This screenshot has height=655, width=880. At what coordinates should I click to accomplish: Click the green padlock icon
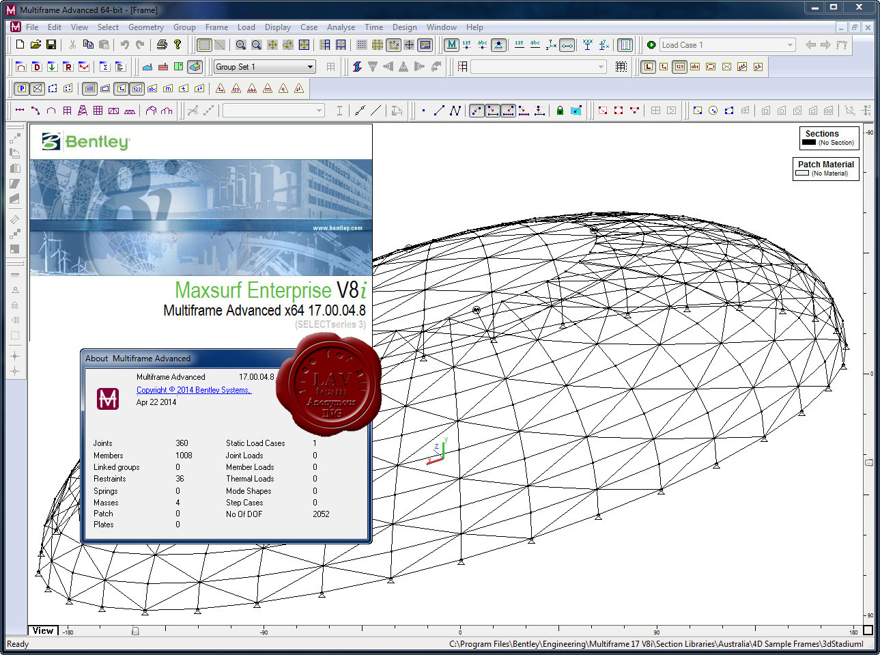(x=560, y=110)
